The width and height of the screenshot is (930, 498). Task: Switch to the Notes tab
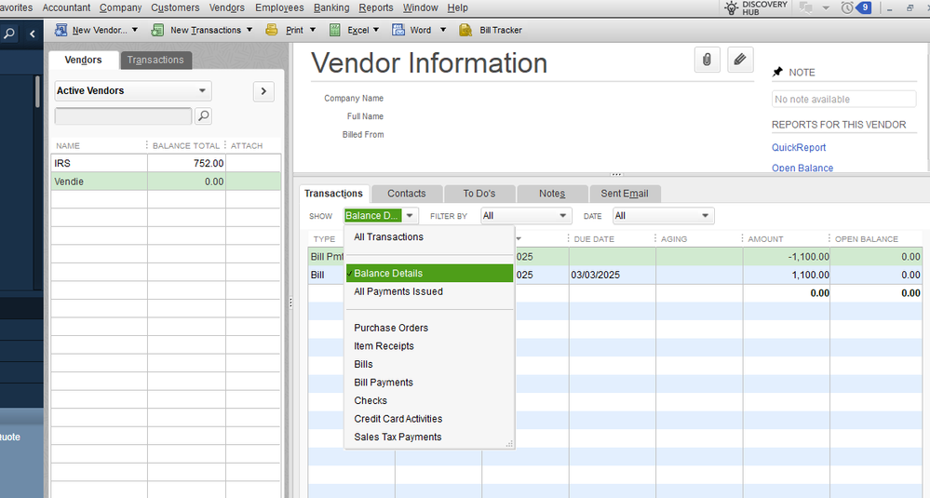(x=552, y=194)
